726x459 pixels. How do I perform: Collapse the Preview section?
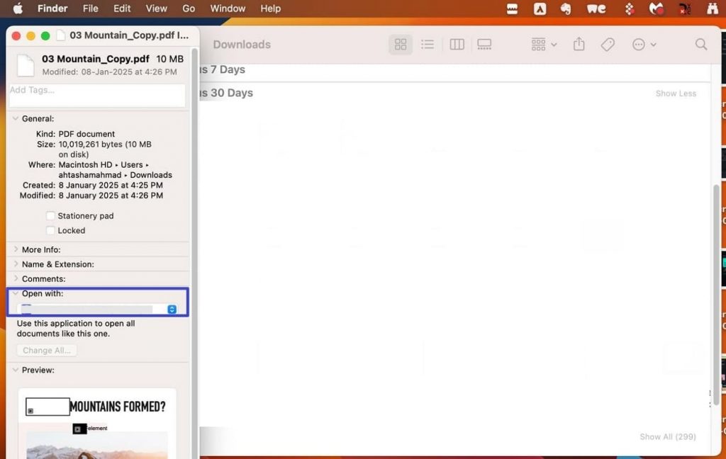[x=16, y=370]
